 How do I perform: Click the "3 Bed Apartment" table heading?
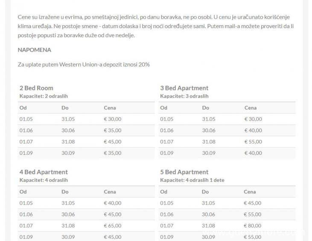(184, 88)
